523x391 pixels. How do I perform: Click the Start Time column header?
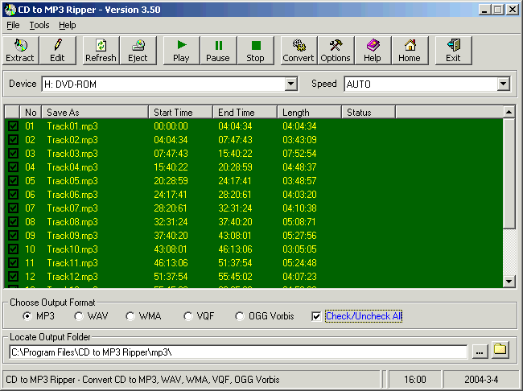point(181,113)
